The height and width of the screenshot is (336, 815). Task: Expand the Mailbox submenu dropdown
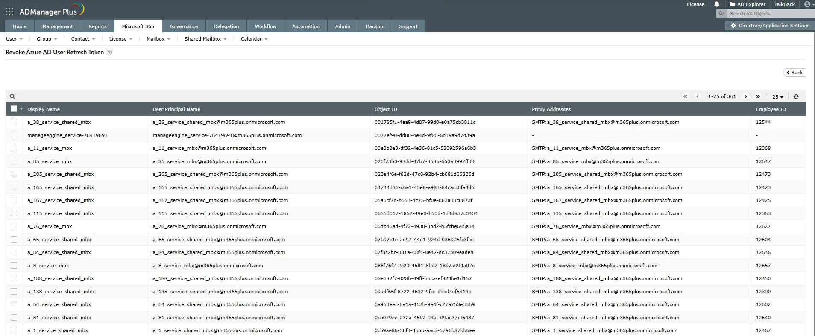click(158, 39)
